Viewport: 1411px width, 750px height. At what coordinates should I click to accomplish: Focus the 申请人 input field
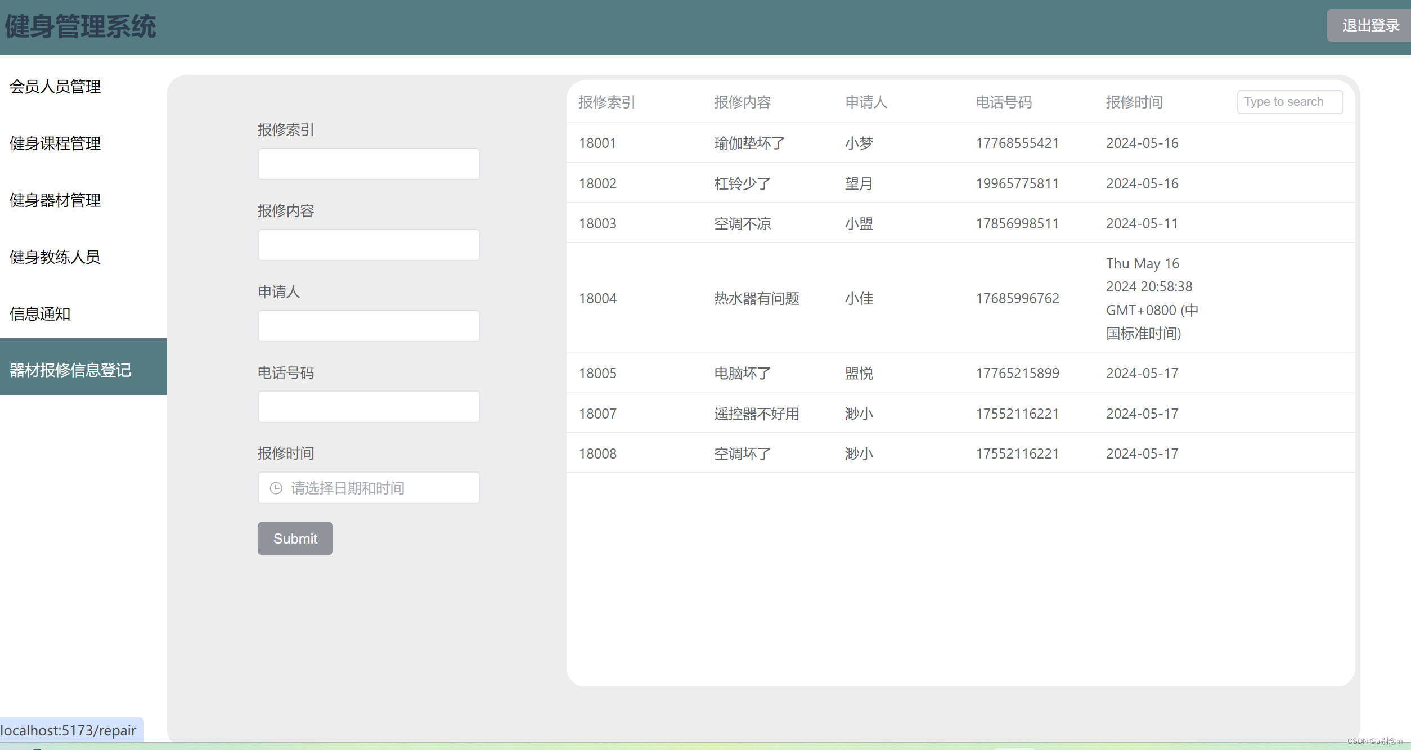[x=369, y=326]
